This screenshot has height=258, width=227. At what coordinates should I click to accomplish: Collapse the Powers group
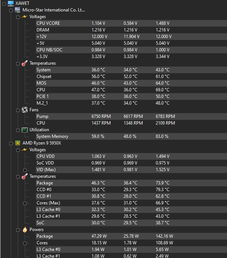[x=18, y=230]
